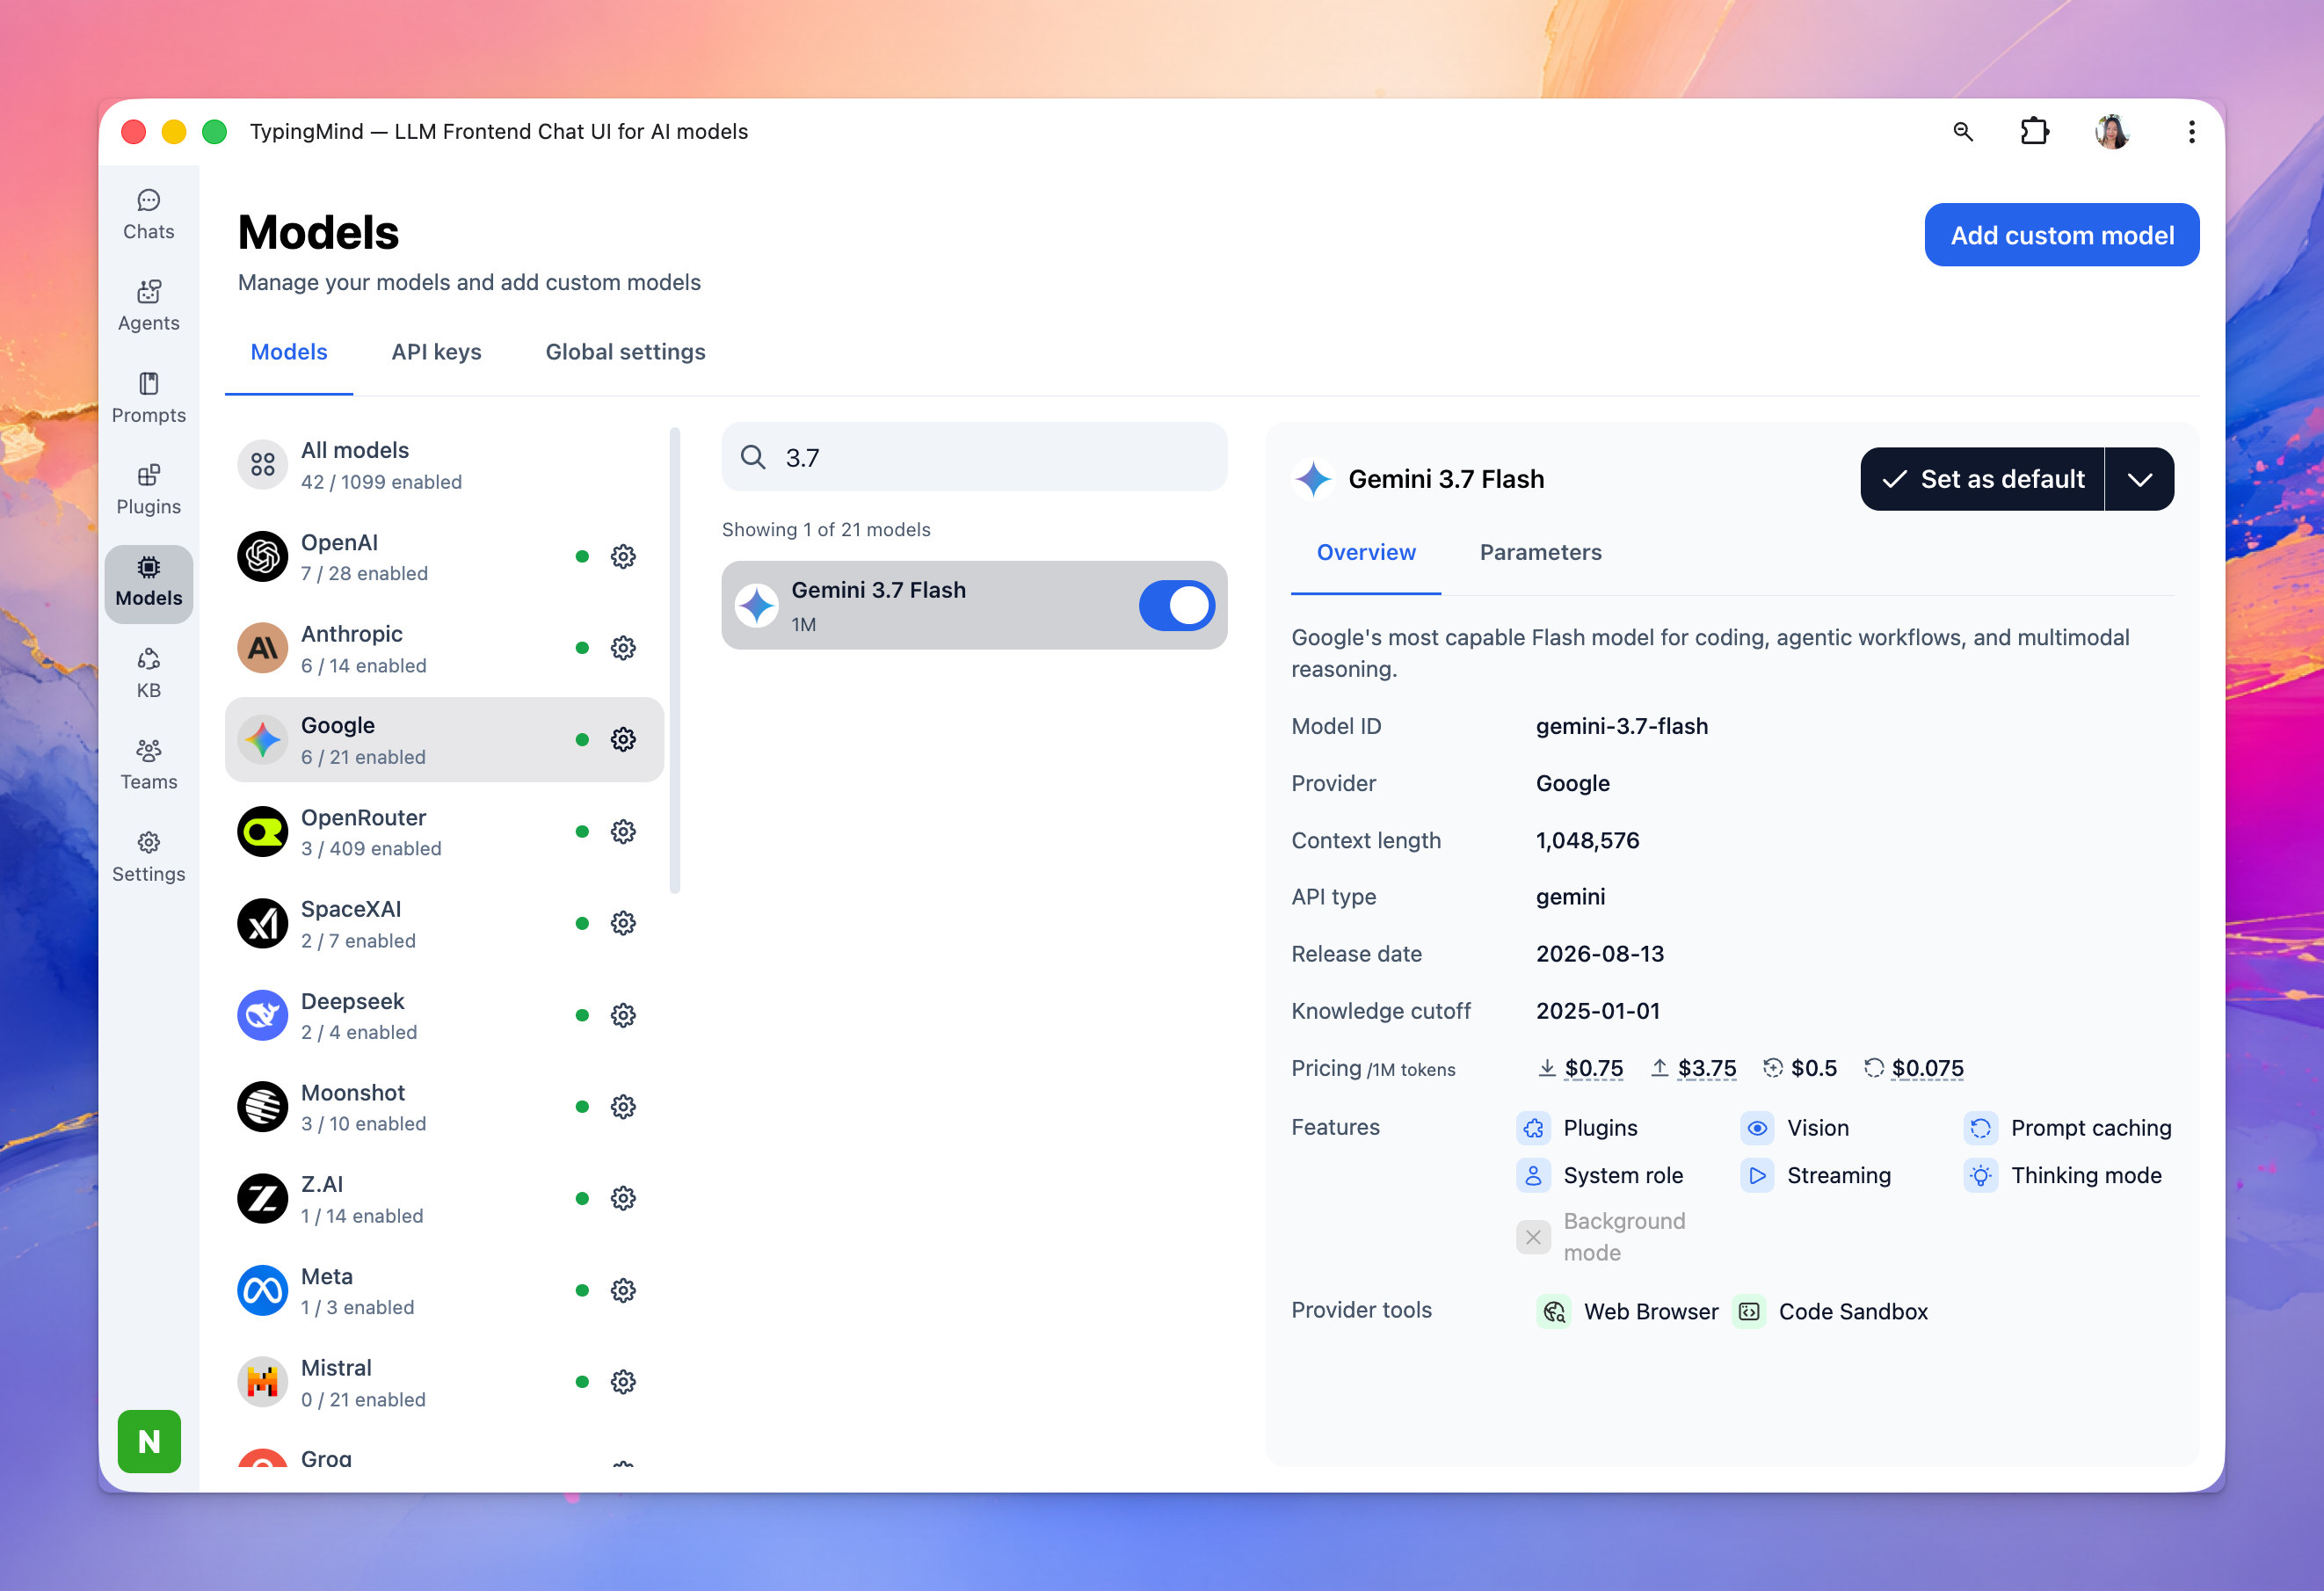Click the $0.5 cache write price
Screen dimensions: 2324x1591
(x=1814, y=1068)
